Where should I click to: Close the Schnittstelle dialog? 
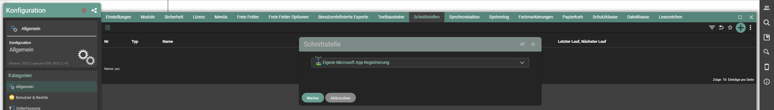533,44
